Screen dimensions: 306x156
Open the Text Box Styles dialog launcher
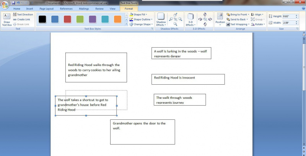[152, 29]
